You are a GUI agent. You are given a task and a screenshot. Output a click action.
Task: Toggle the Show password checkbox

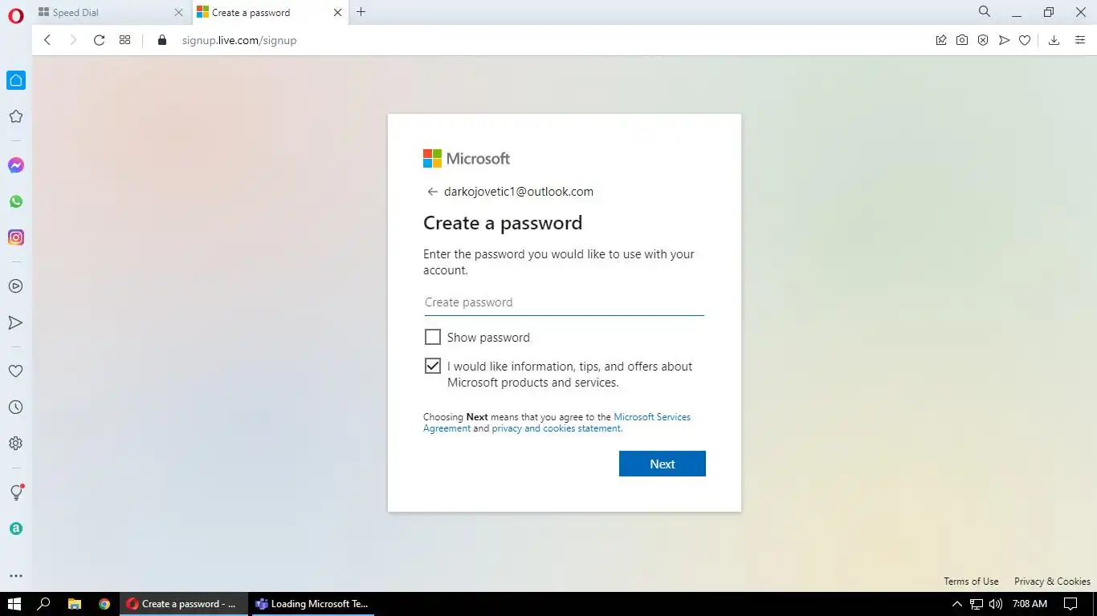(433, 337)
